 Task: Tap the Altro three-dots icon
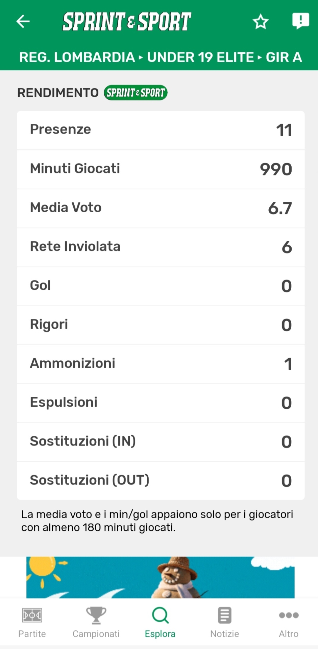point(289,615)
